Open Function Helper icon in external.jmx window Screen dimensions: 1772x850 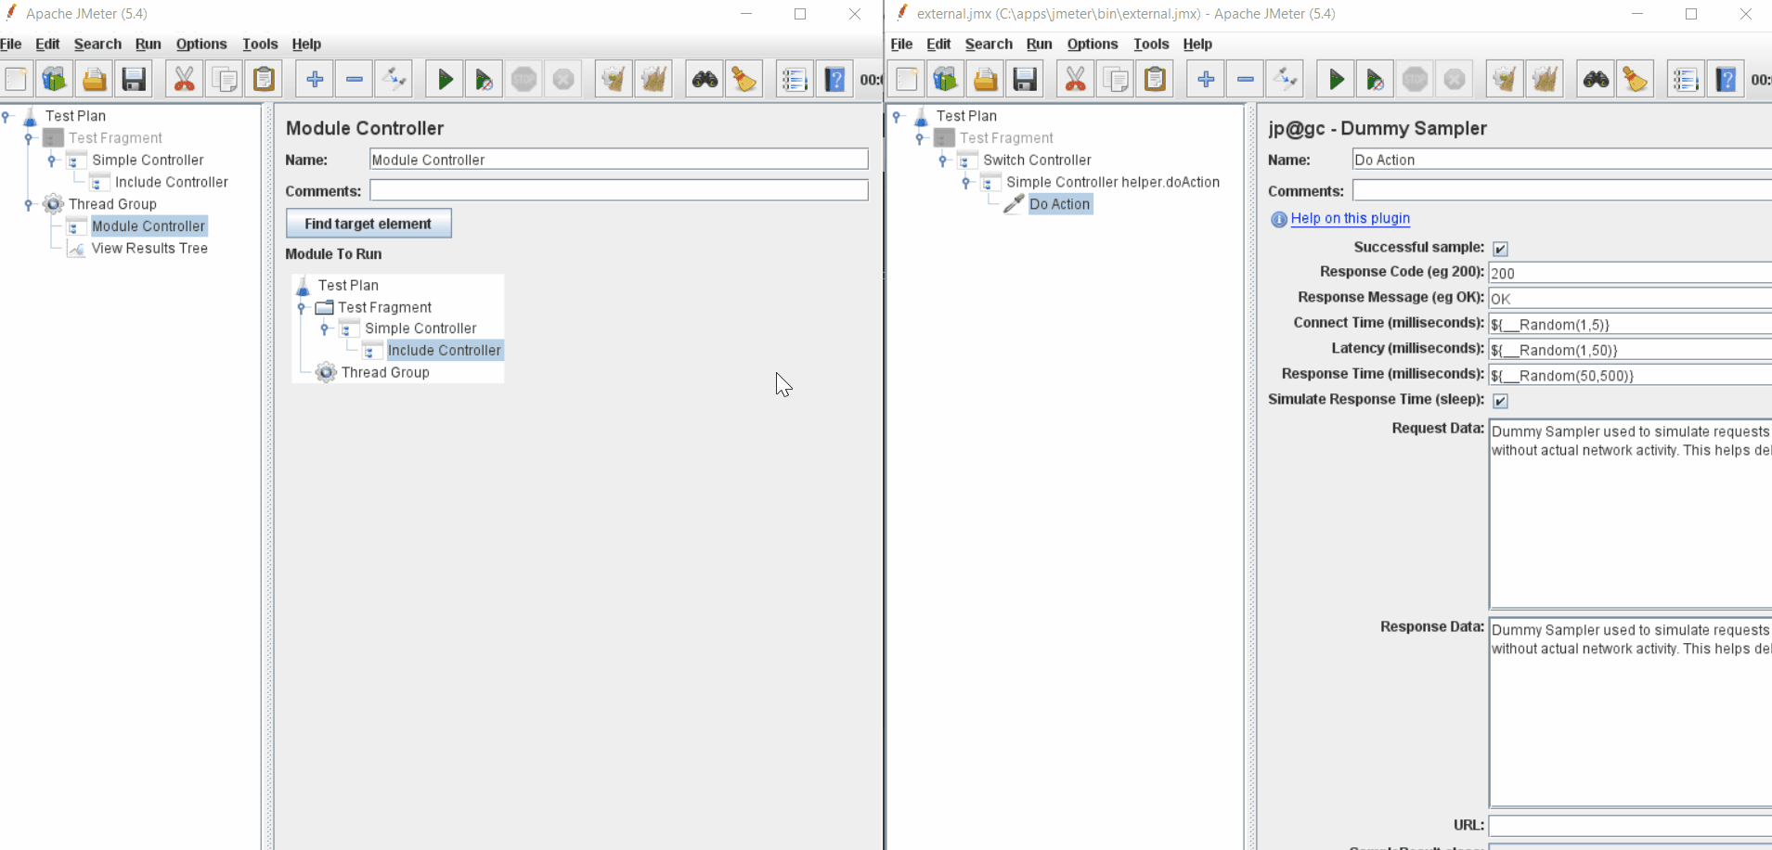coord(1686,80)
